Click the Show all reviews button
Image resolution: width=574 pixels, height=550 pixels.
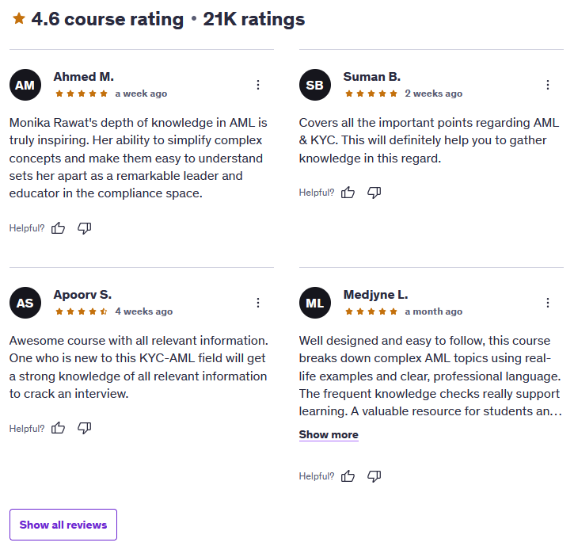pyautogui.click(x=63, y=525)
